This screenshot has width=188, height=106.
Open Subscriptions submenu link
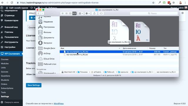pyautogui.click(x=7, y=88)
